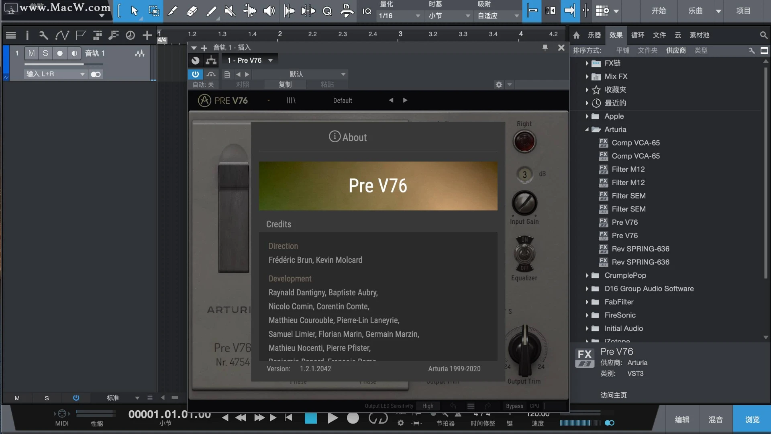Collapse the Arturia folder
Image resolution: width=771 pixels, height=434 pixels.
coord(587,129)
